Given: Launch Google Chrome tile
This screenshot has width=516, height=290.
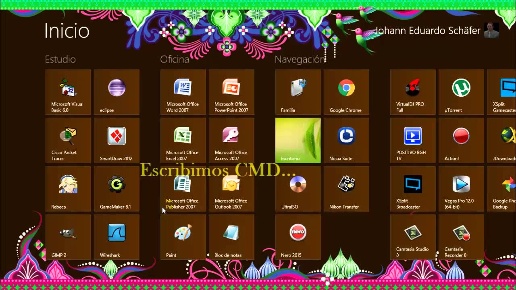Looking at the screenshot, I should point(346,92).
